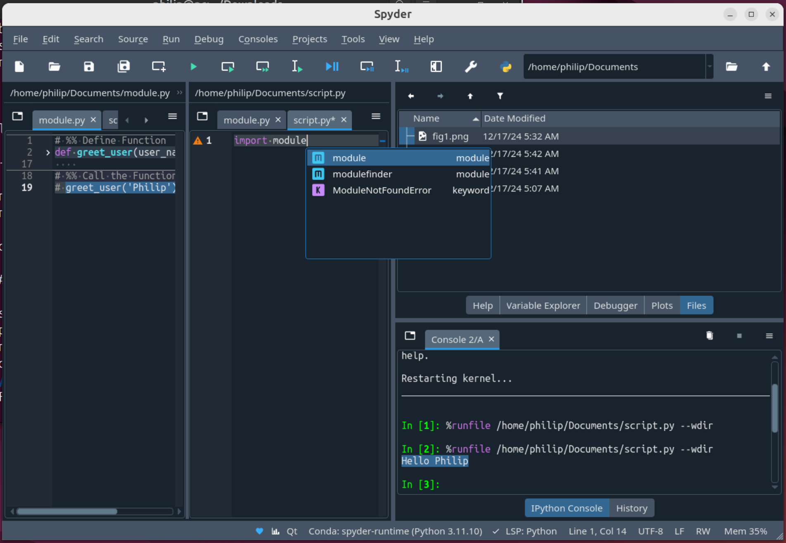Save the current file

pos(89,66)
